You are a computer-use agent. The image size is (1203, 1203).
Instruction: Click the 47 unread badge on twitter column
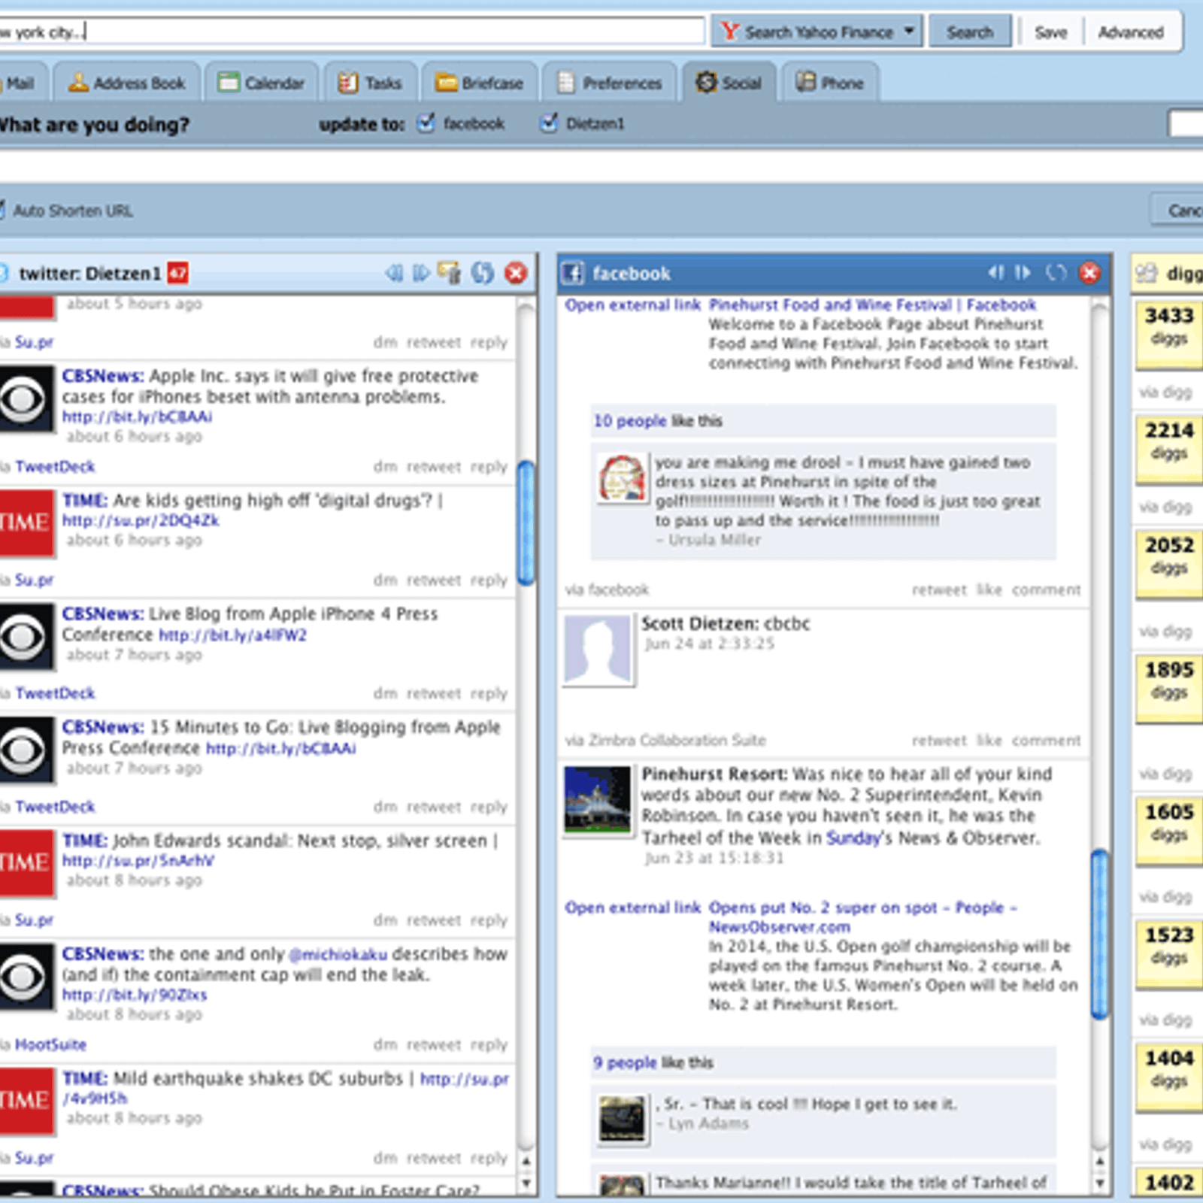click(x=178, y=273)
